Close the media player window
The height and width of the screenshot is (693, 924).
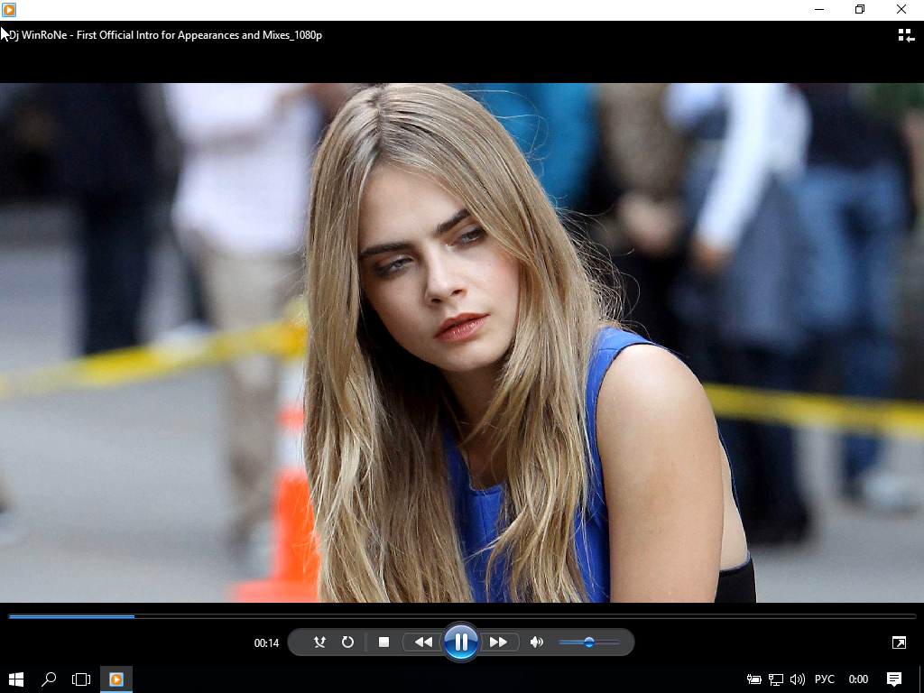[901, 9]
